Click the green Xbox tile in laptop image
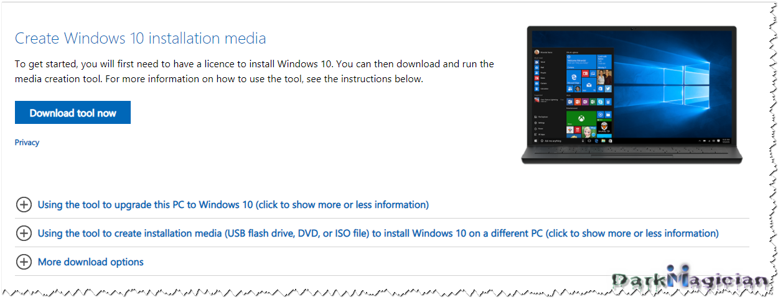 click(581, 118)
